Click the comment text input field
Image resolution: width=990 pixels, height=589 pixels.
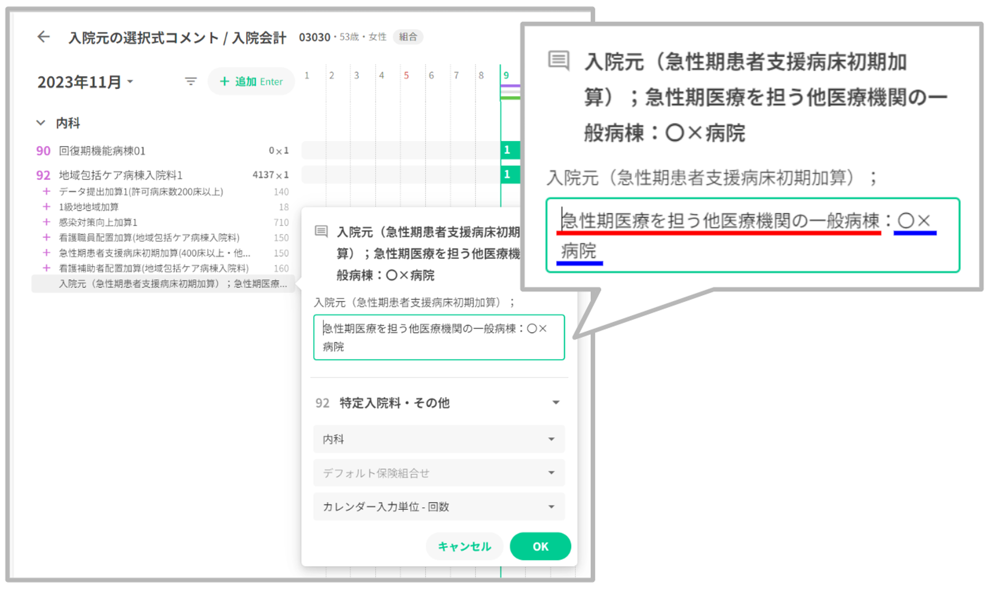[439, 337]
